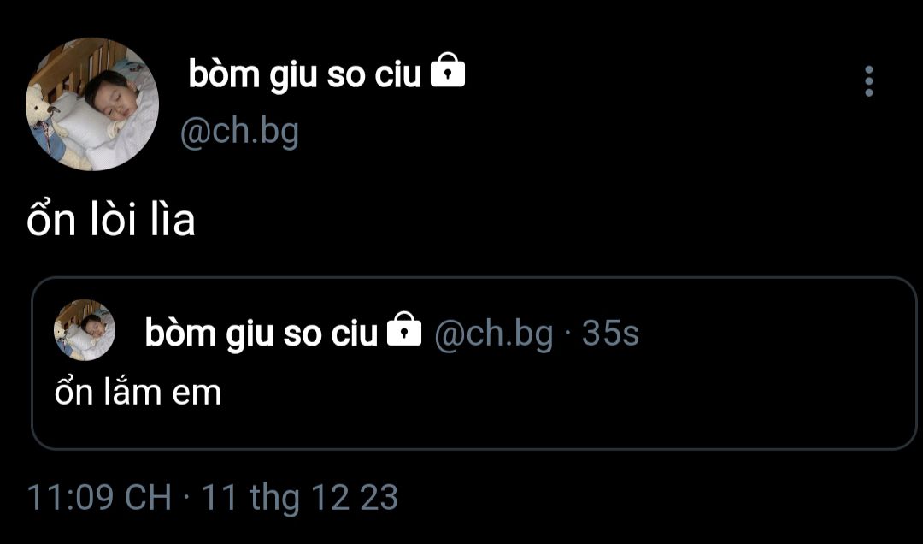Open the quoted tweet's 35s timestamp
Image resolution: width=923 pixels, height=544 pixels.
(610, 333)
